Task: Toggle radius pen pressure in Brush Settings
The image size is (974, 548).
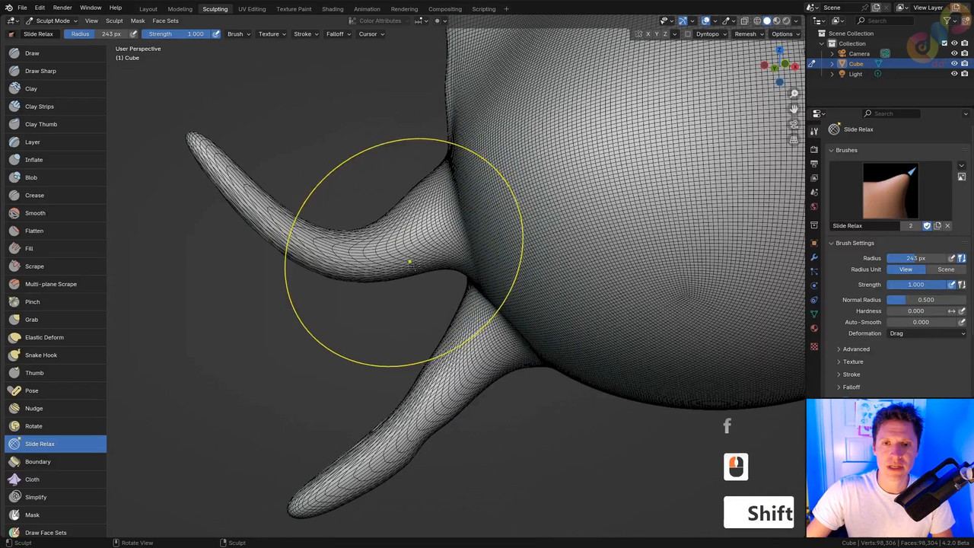Action: pyautogui.click(x=951, y=258)
